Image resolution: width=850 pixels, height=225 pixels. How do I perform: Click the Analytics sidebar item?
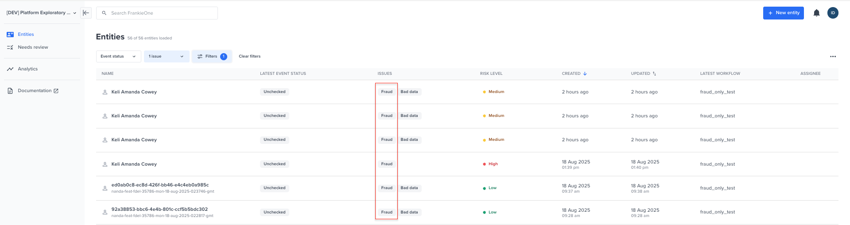click(27, 69)
